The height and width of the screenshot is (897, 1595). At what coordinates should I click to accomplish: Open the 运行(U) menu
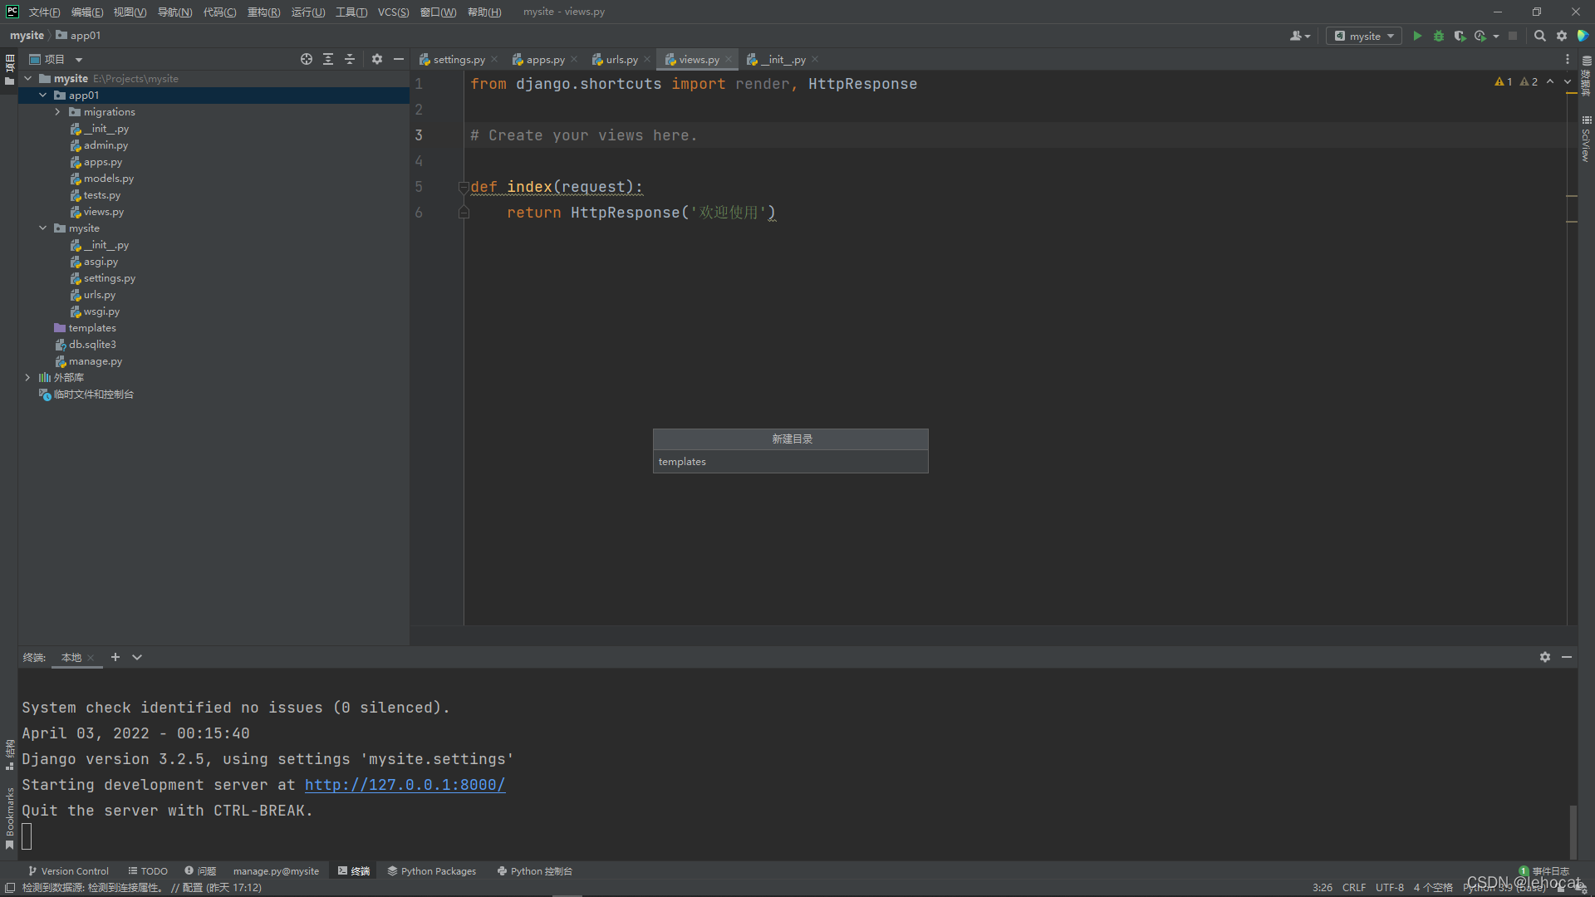[x=307, y=12]
